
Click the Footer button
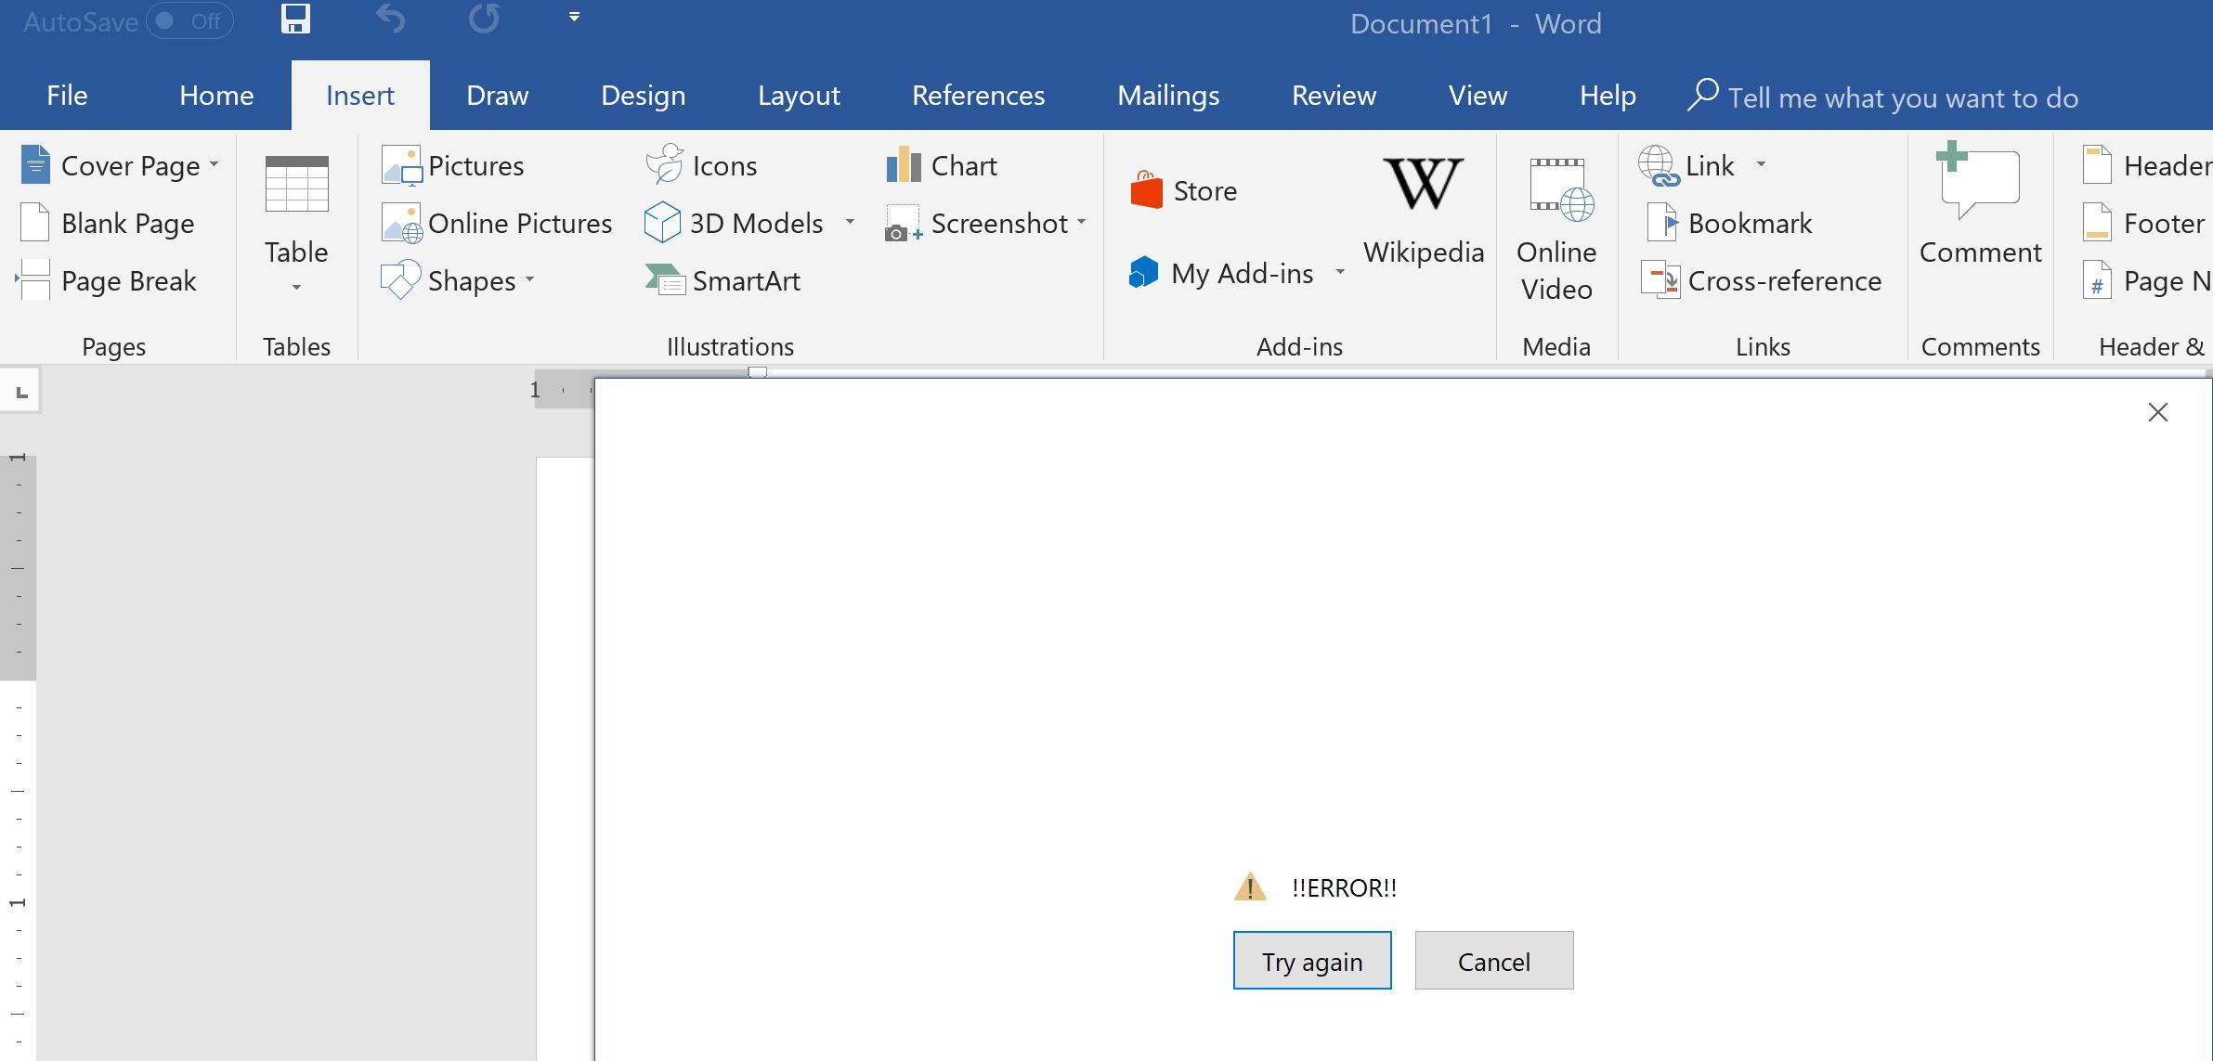coord(2143,223)
